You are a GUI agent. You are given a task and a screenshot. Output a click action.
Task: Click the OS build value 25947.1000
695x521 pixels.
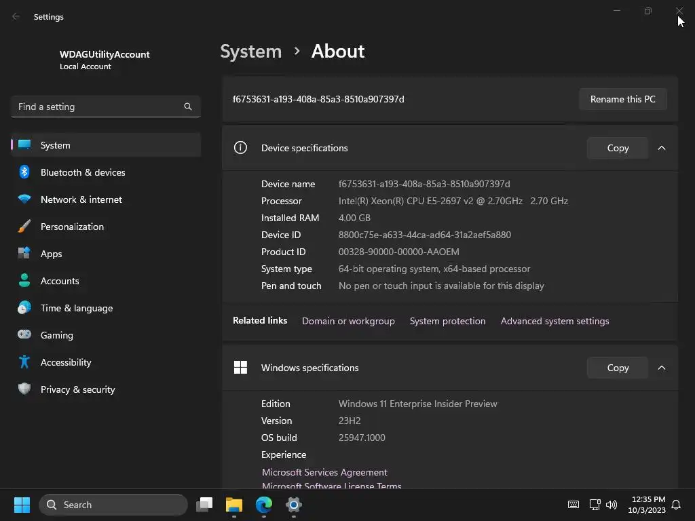[362, 438]
